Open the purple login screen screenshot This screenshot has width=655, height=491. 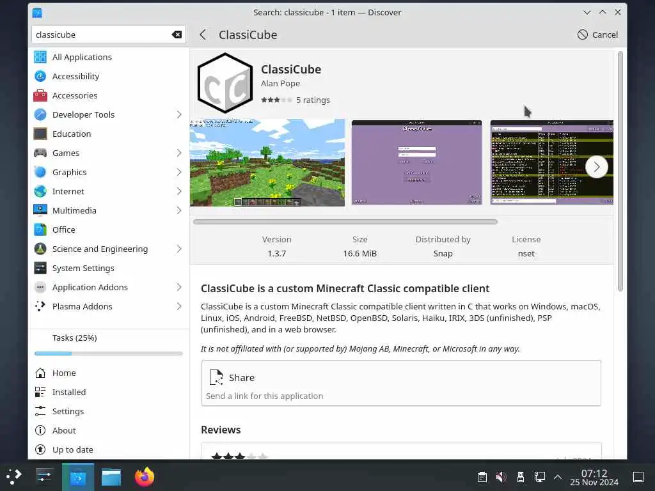[416, 163]
